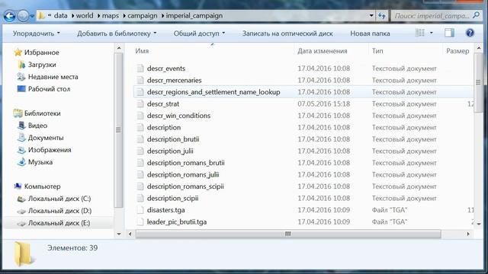Click the navigation pane scrollbar thumb

(118, 130)
